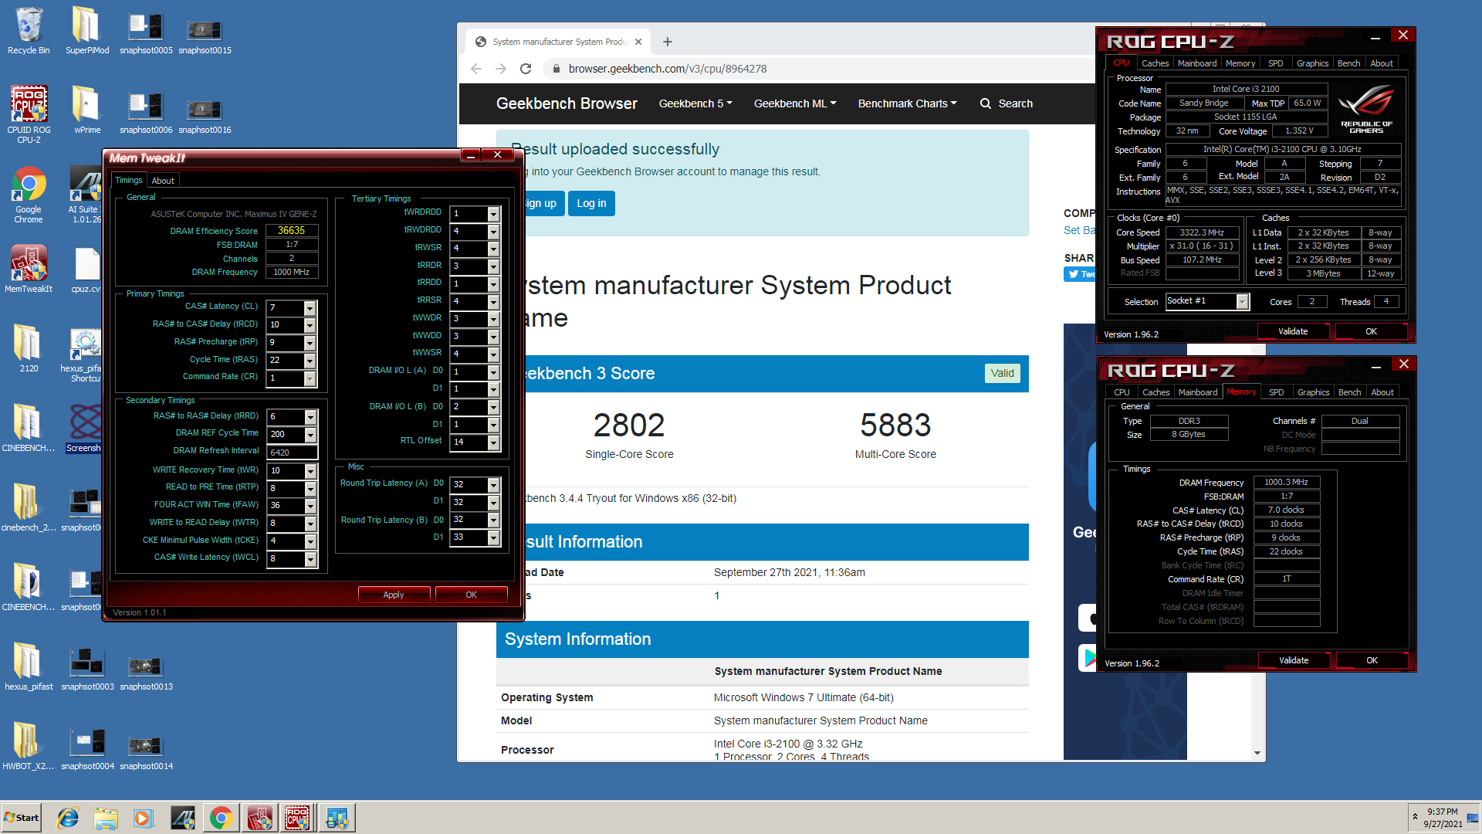Open Graphics tab in lower CPU-Z window
This screenshot has height=834, width=1482.
1313,392
